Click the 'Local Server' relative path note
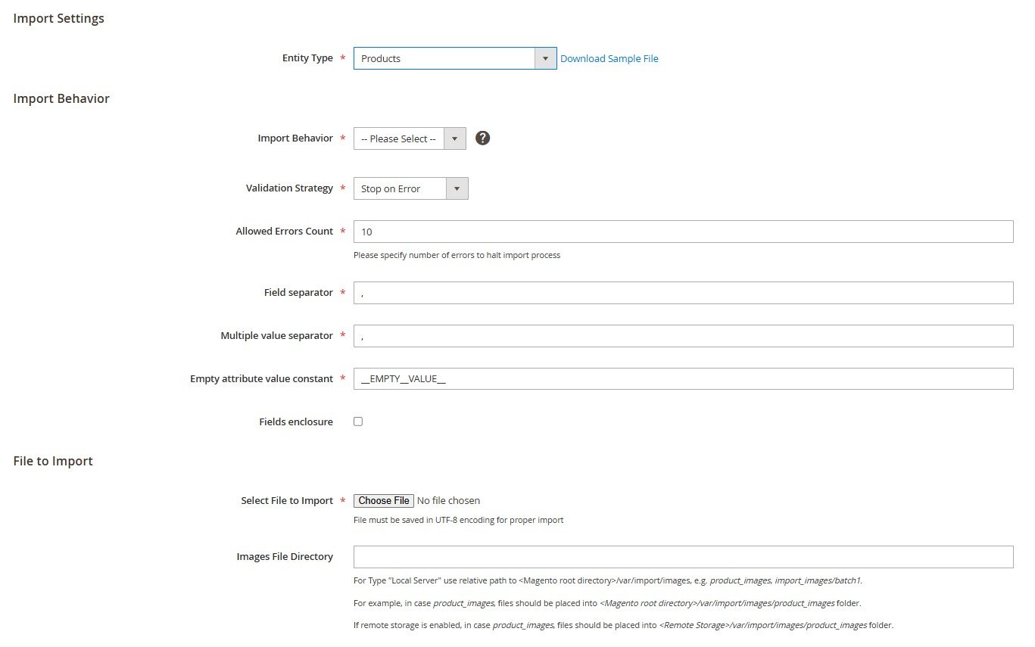Screen dimensions: 1035x647 click(x=607, y=580)
